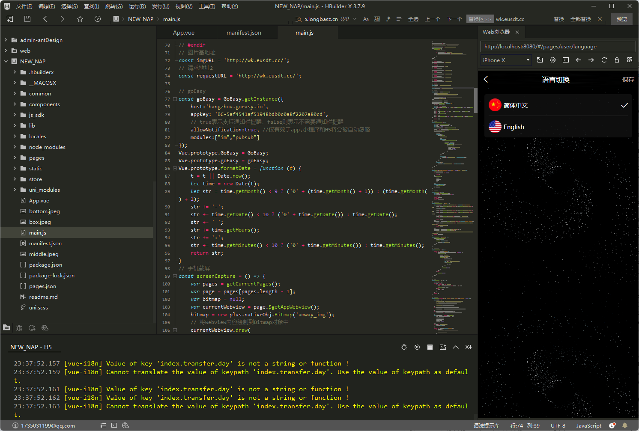Click 上一个 find previous button
Image resolution: width=639 pixels, height=431 pixels.
tap(433, 19)
